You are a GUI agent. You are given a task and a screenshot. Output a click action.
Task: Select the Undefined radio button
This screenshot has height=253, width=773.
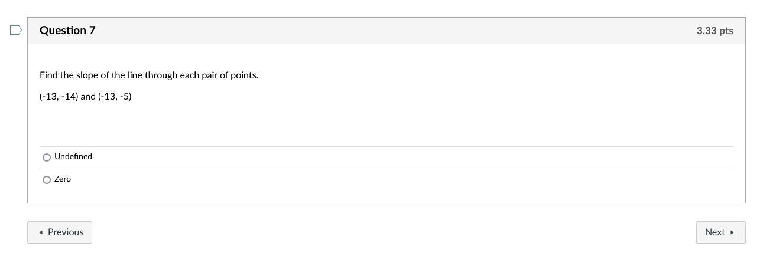(x=47, y=157)
